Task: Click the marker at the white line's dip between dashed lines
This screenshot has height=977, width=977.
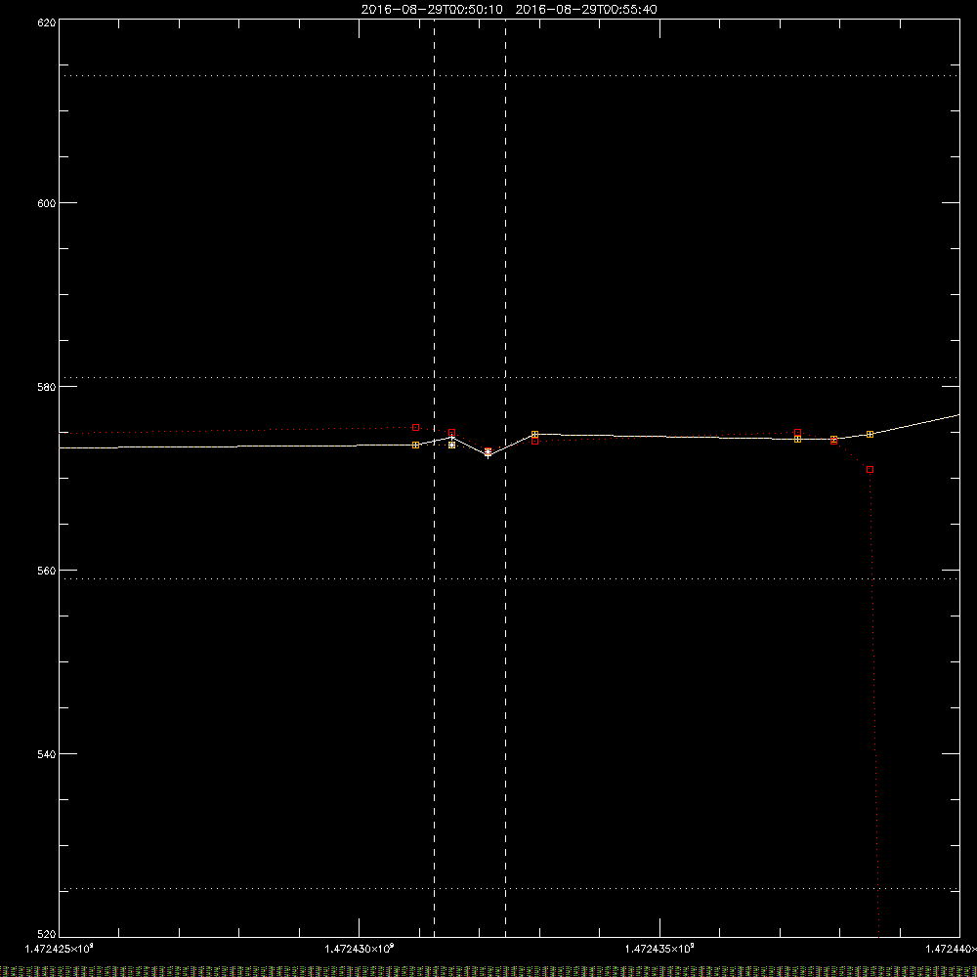Action: click(488, 453)
